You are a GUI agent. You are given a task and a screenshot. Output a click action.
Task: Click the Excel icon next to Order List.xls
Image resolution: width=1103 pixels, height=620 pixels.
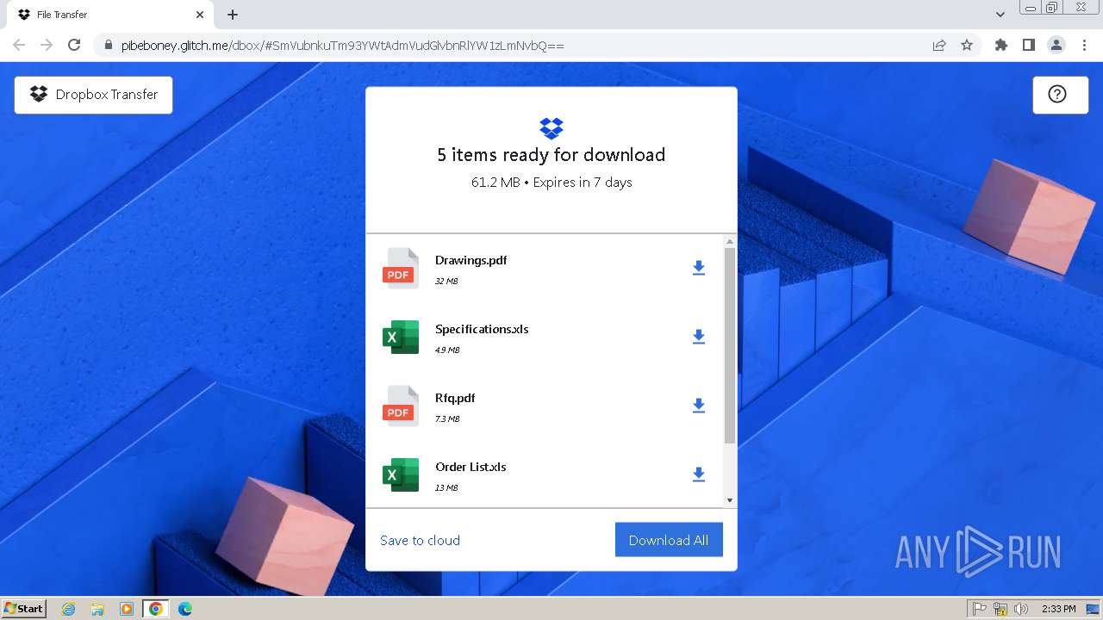401,474
